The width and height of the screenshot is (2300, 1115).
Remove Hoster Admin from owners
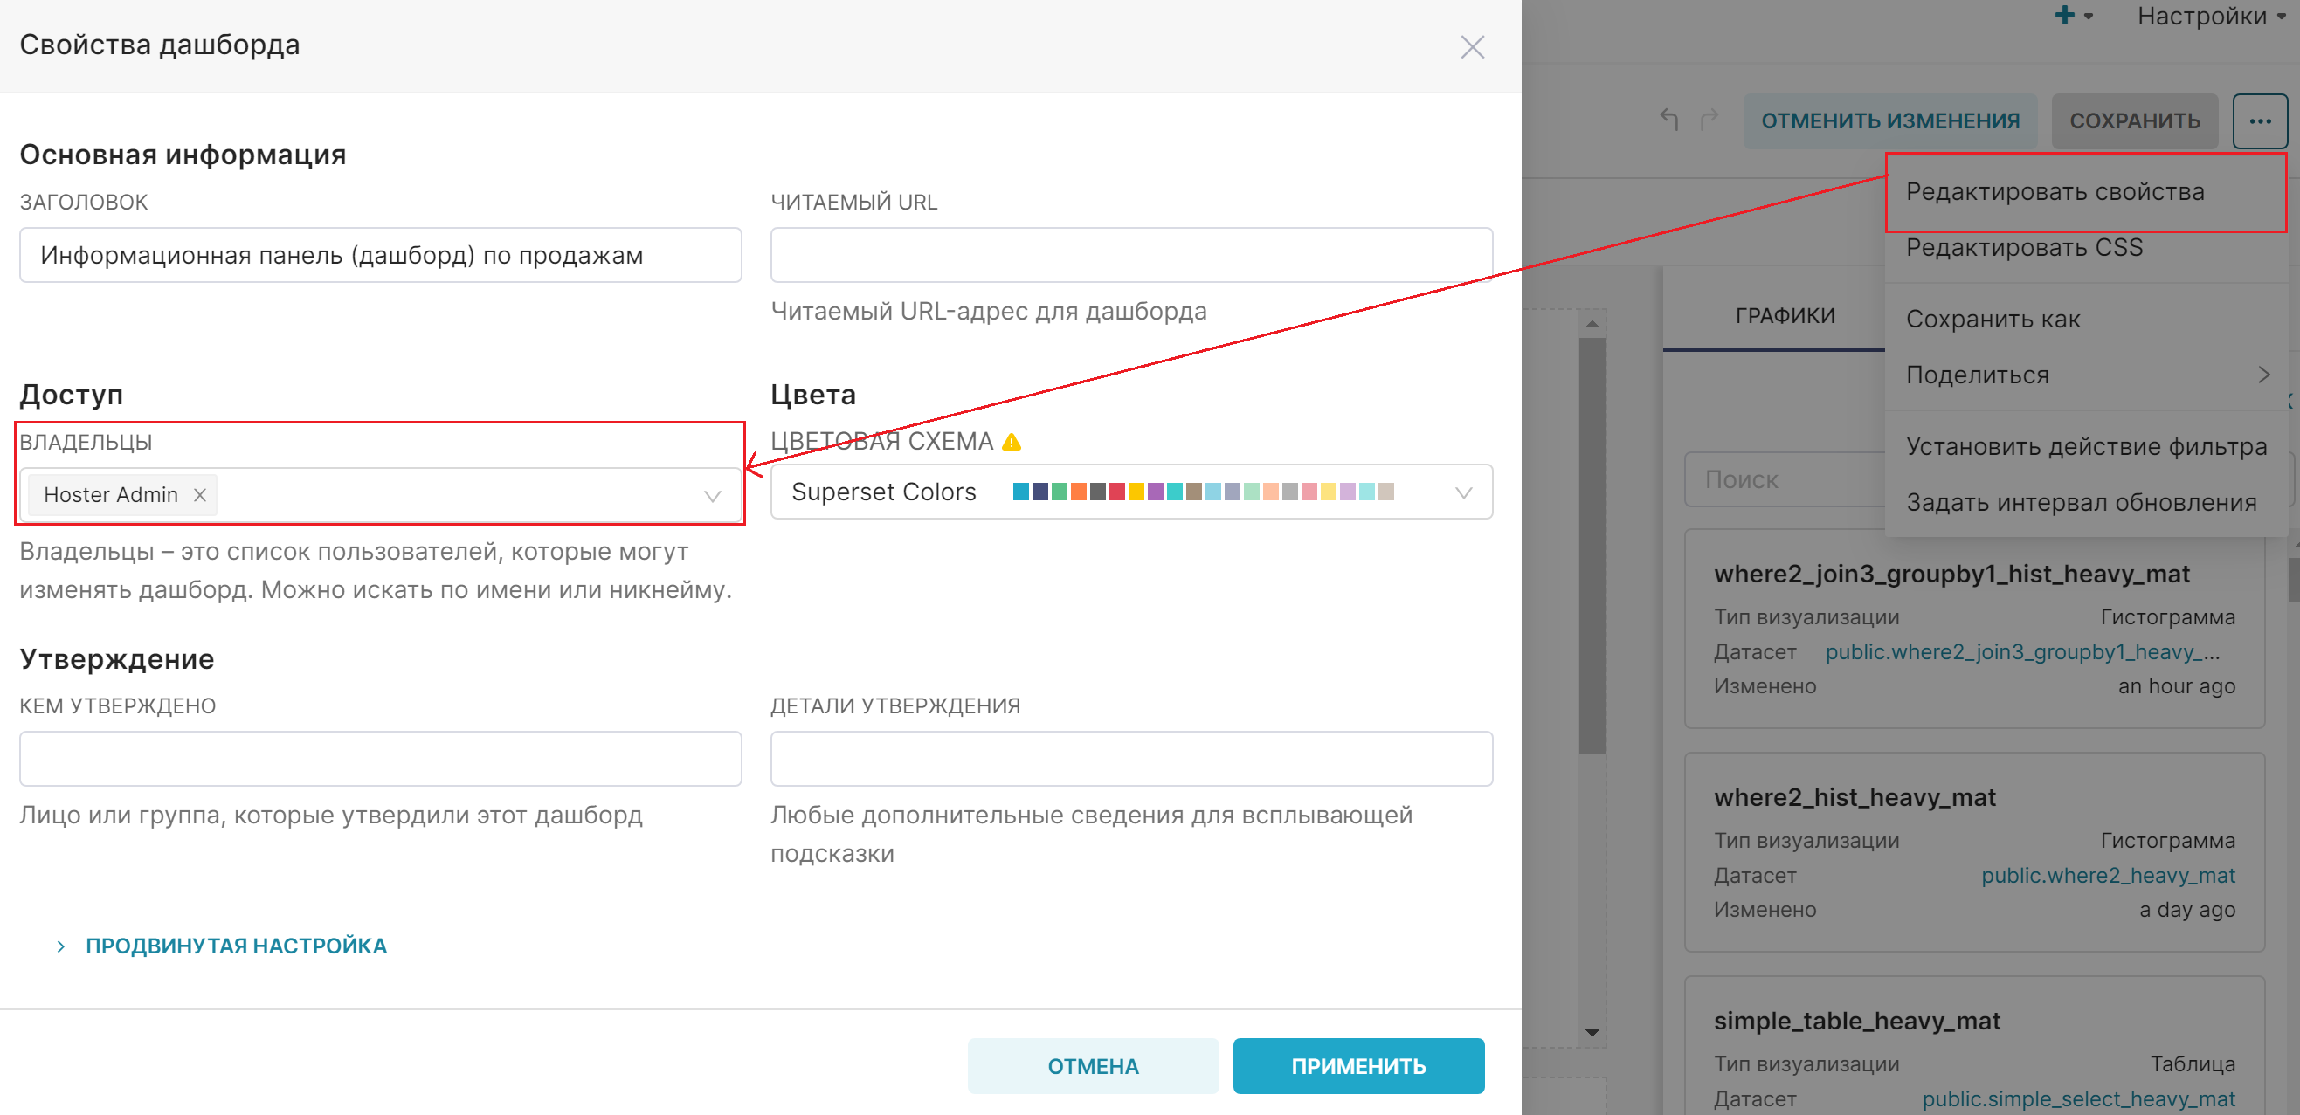(x=200, y=494)
